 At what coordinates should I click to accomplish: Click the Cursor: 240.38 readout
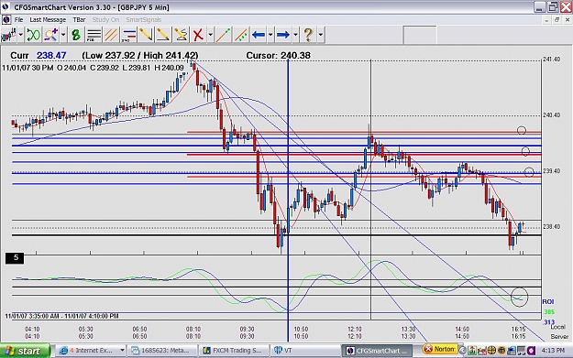coord(278,56)
